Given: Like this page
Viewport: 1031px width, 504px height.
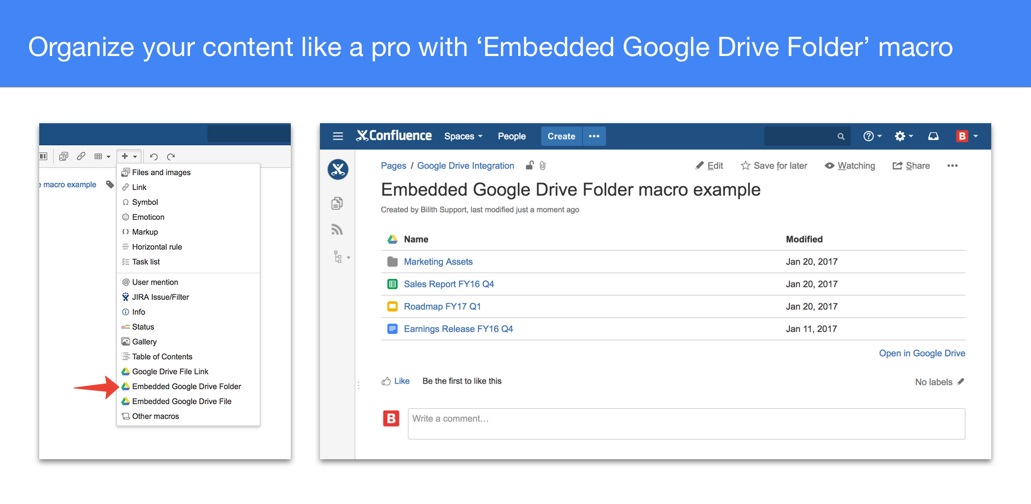Looking at the screenshot, I should 396,381.
